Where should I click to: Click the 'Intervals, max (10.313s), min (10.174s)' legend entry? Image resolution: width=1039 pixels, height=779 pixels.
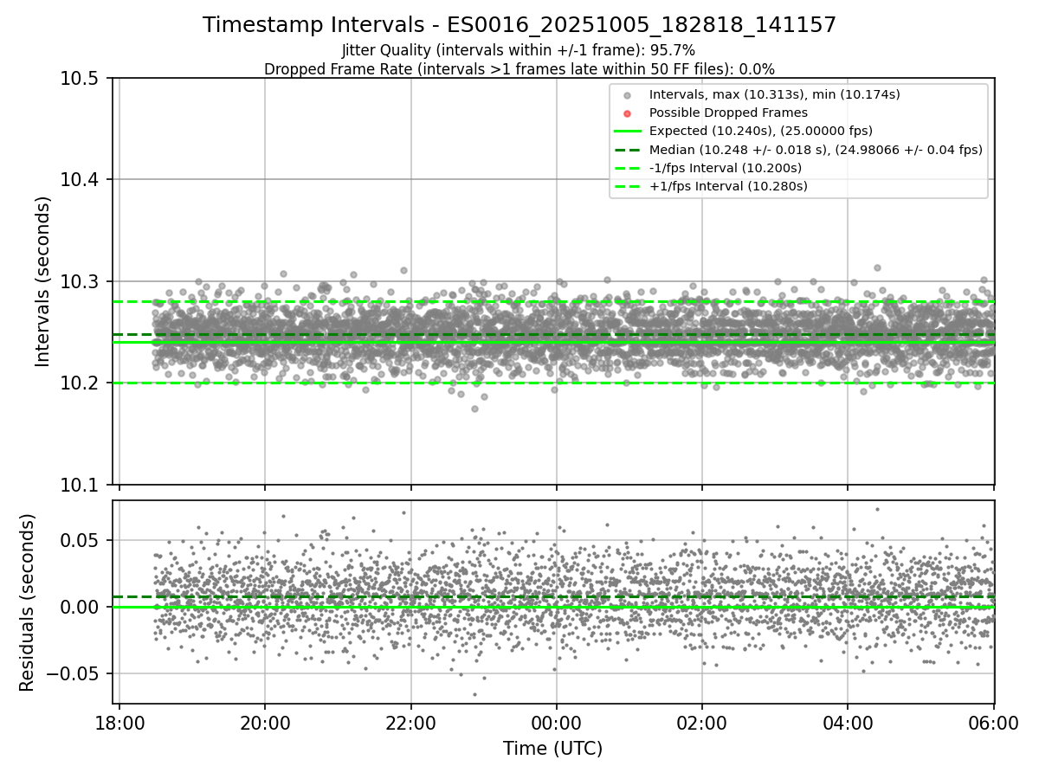click(x=775, y=94)
